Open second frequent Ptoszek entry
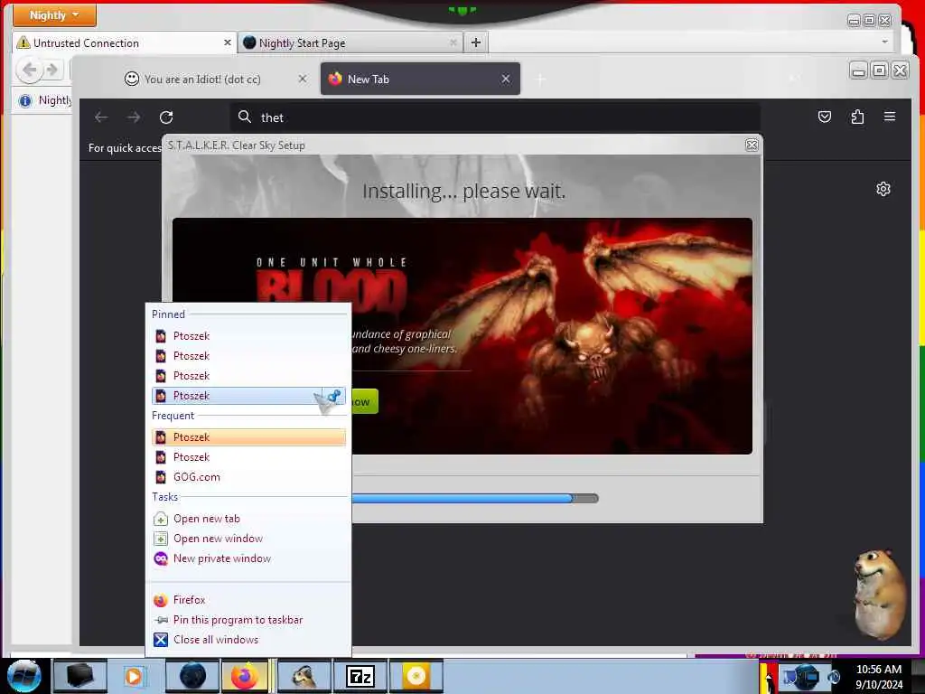The width and height of the screenshot is (925, 694). pyautogui.click(x=248, y=457)
